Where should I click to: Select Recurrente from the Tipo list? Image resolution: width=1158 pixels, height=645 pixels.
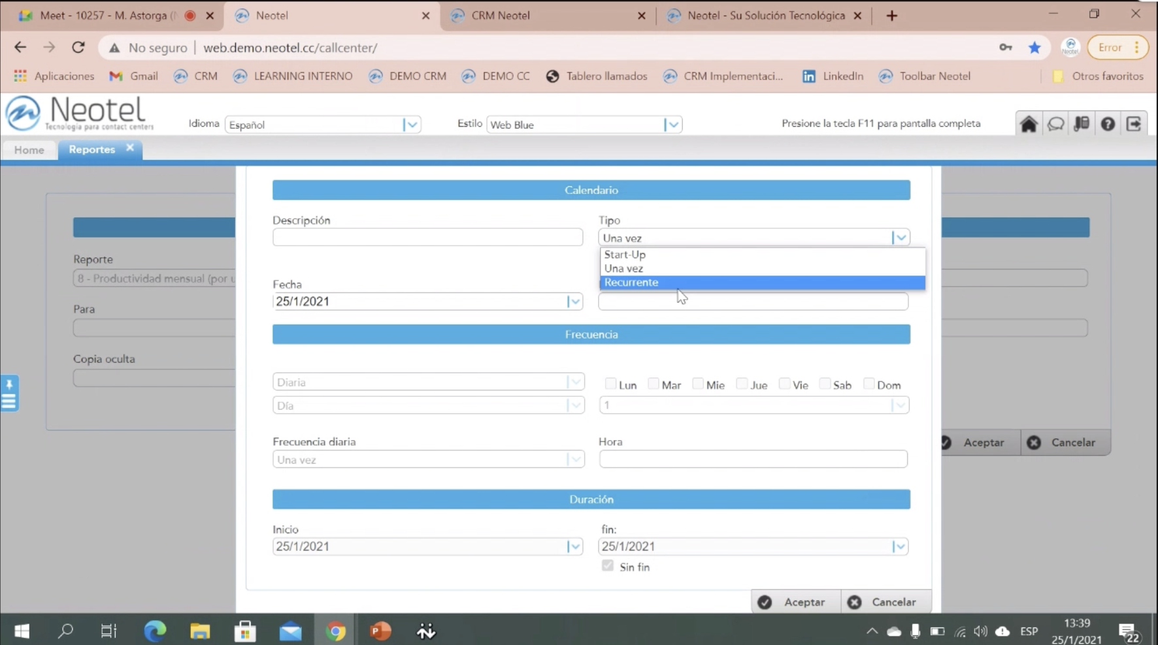[x=631, y=283]
